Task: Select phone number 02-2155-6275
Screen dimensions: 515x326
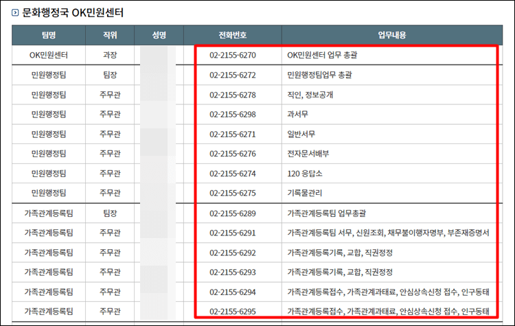Action: tap(233, 193)
